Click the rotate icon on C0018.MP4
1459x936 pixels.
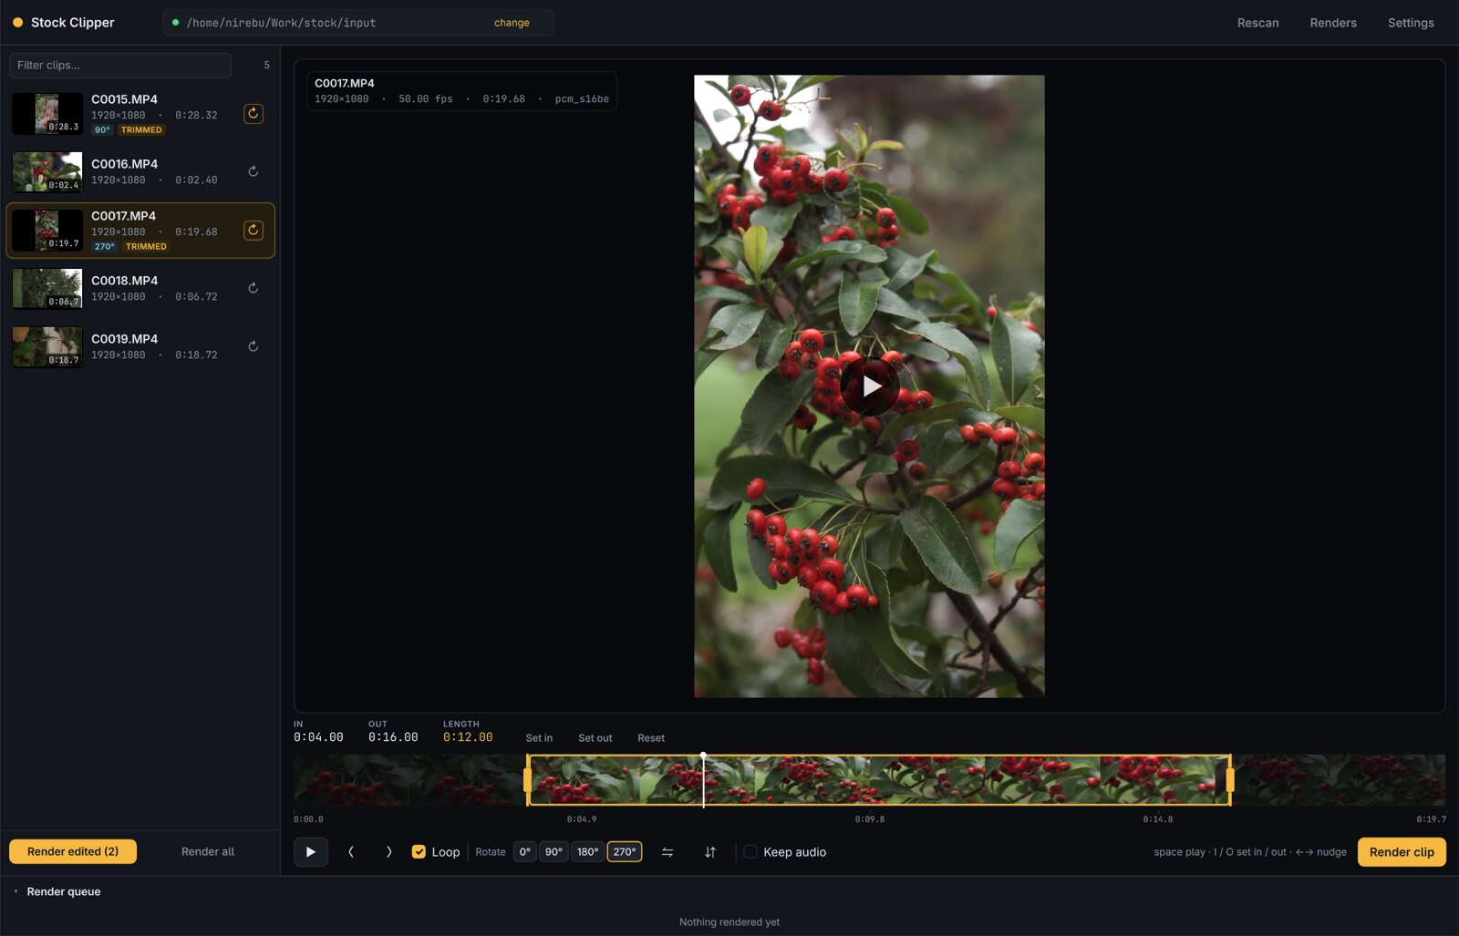[254, 288]
